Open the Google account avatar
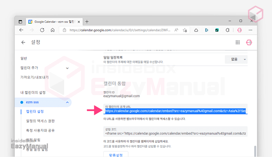This screenshot has height=157, width=272. (x=249, y=42)
